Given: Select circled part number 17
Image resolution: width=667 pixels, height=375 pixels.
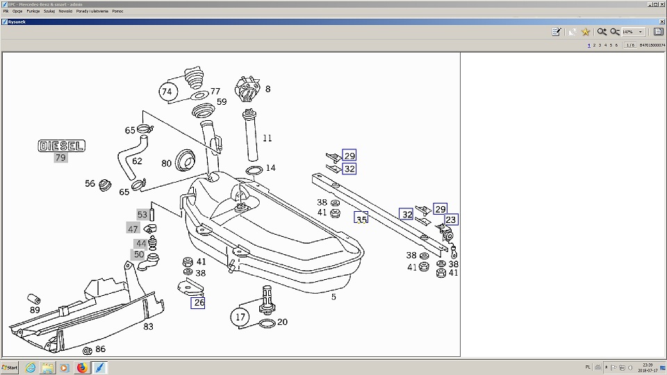Looking at the screenshot, I should click(240, 317).
